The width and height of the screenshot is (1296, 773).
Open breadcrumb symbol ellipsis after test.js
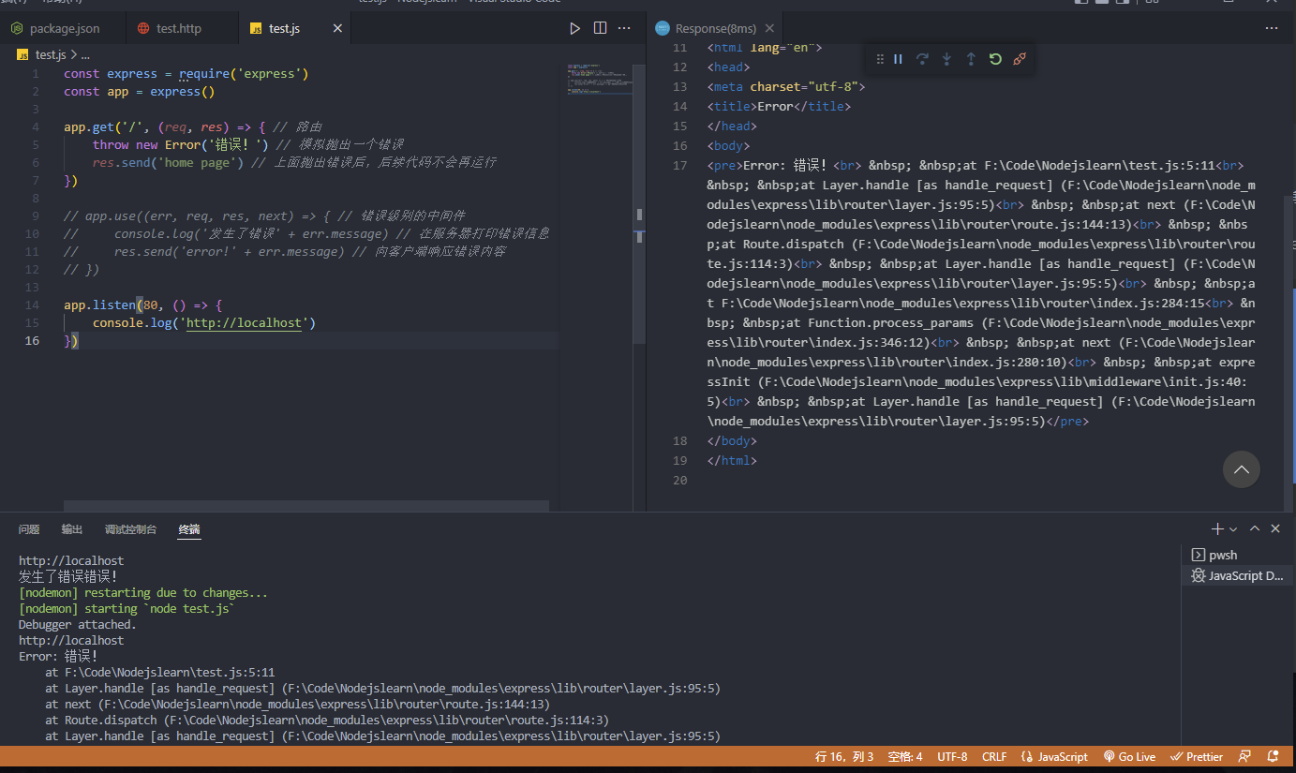coord(84,55)
